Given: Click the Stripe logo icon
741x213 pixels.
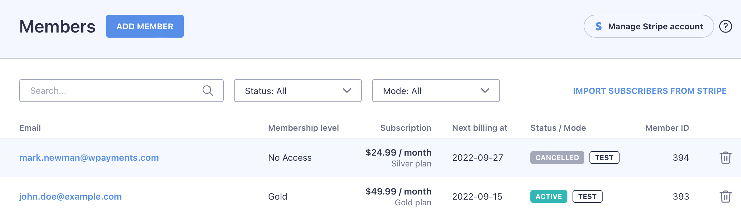Looking at the screenshot, I should 598,26.
